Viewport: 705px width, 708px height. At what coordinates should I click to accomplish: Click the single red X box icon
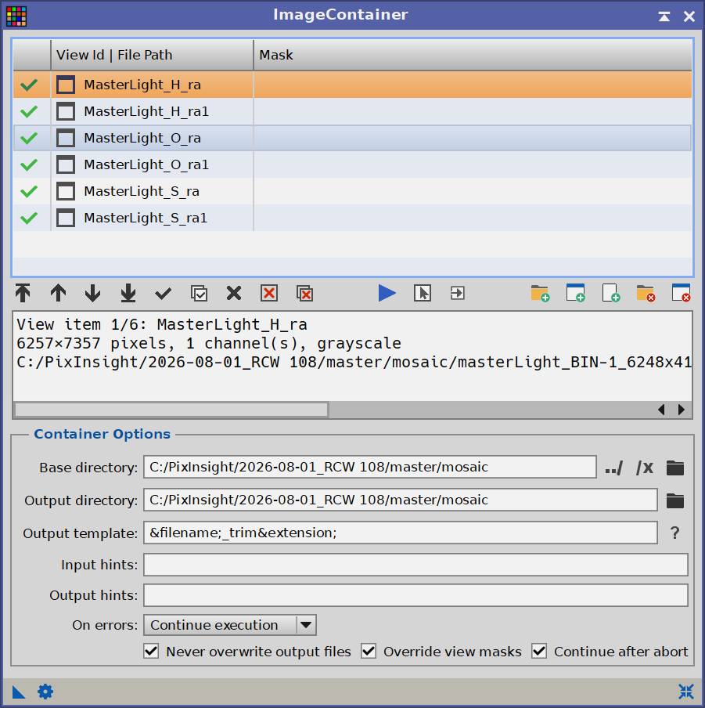(x=269, y=293)
